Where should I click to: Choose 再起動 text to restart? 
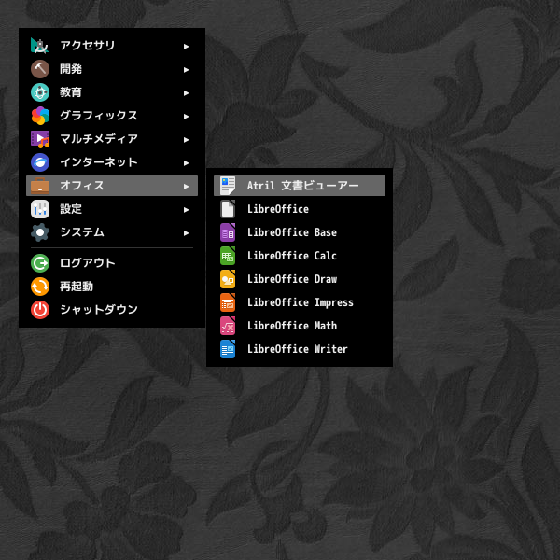tap(77, 287)
